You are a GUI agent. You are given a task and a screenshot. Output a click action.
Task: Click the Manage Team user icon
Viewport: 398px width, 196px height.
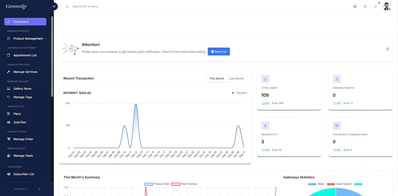[x=8, y=156]
